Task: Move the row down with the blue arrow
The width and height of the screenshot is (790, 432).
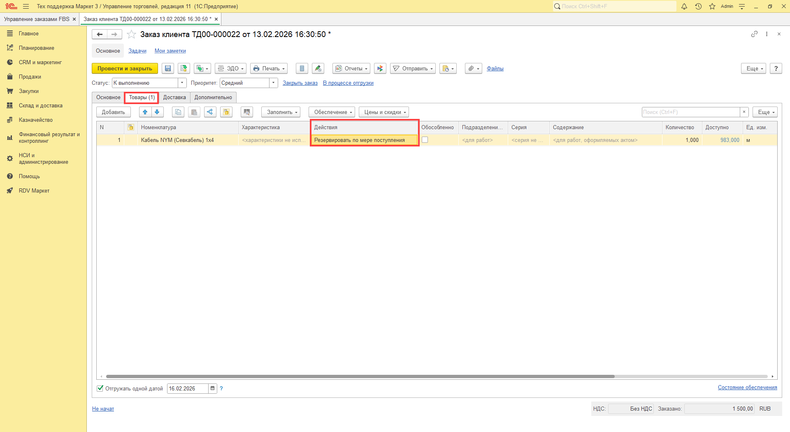Action: click(157, 112)
